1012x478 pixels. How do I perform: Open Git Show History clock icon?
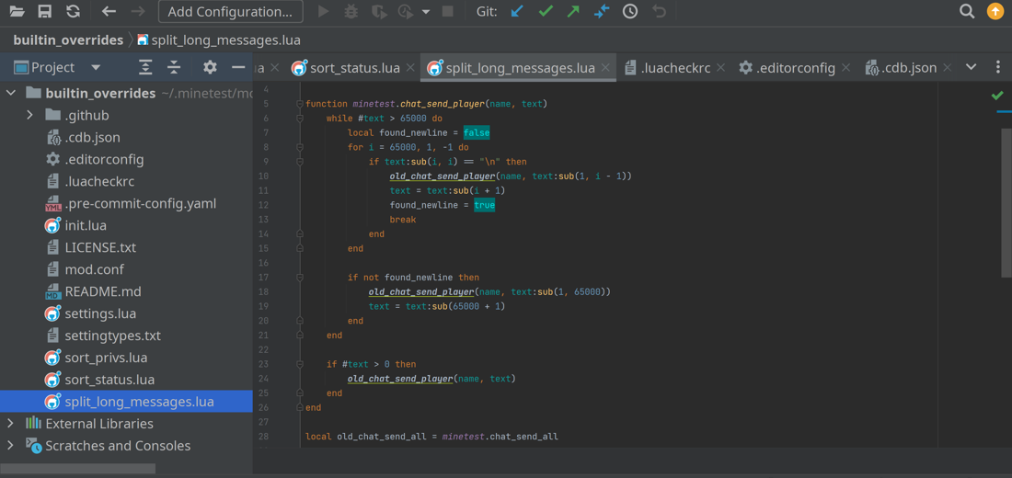pos(630,11)
